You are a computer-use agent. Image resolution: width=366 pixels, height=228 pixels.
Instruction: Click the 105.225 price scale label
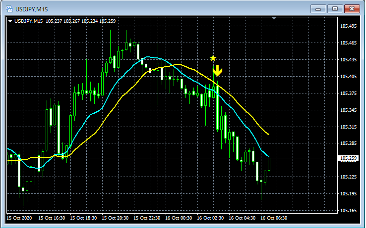(x=348, y=177)
